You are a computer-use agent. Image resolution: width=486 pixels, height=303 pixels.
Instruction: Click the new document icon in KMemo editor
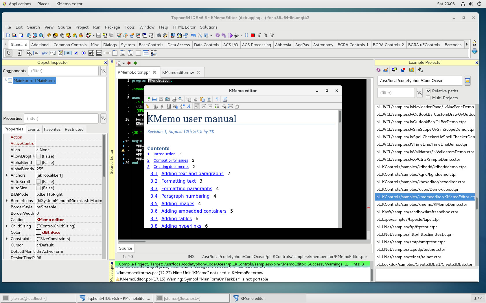[148, 99]
